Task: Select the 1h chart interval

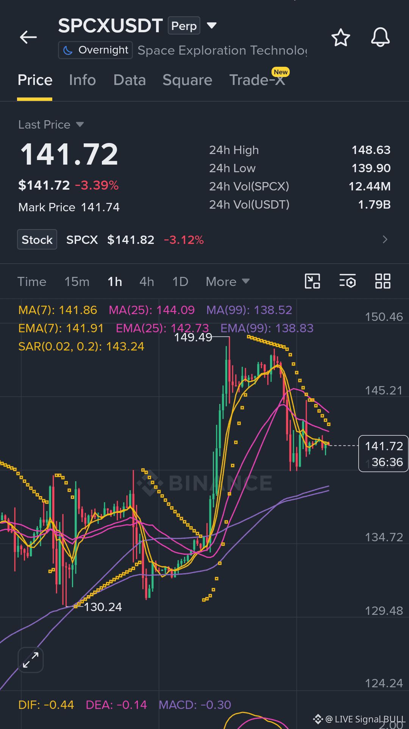Action: (115, 281)
